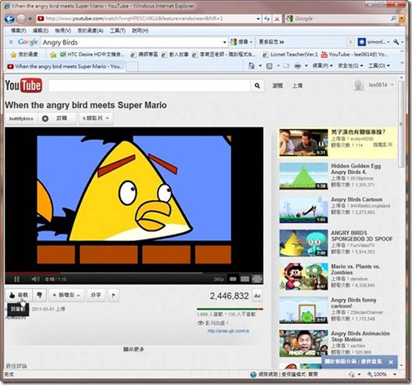Click the IE Home toolbar icon
412x385 pixels.
coord(252,65)
